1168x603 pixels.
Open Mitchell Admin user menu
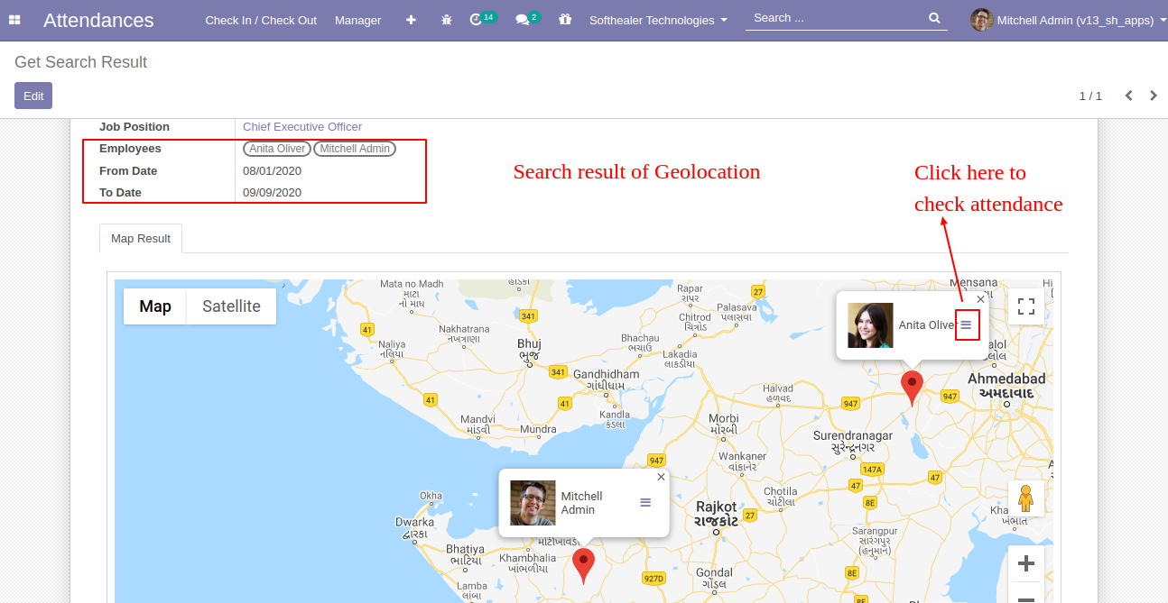coord(1069,20)
